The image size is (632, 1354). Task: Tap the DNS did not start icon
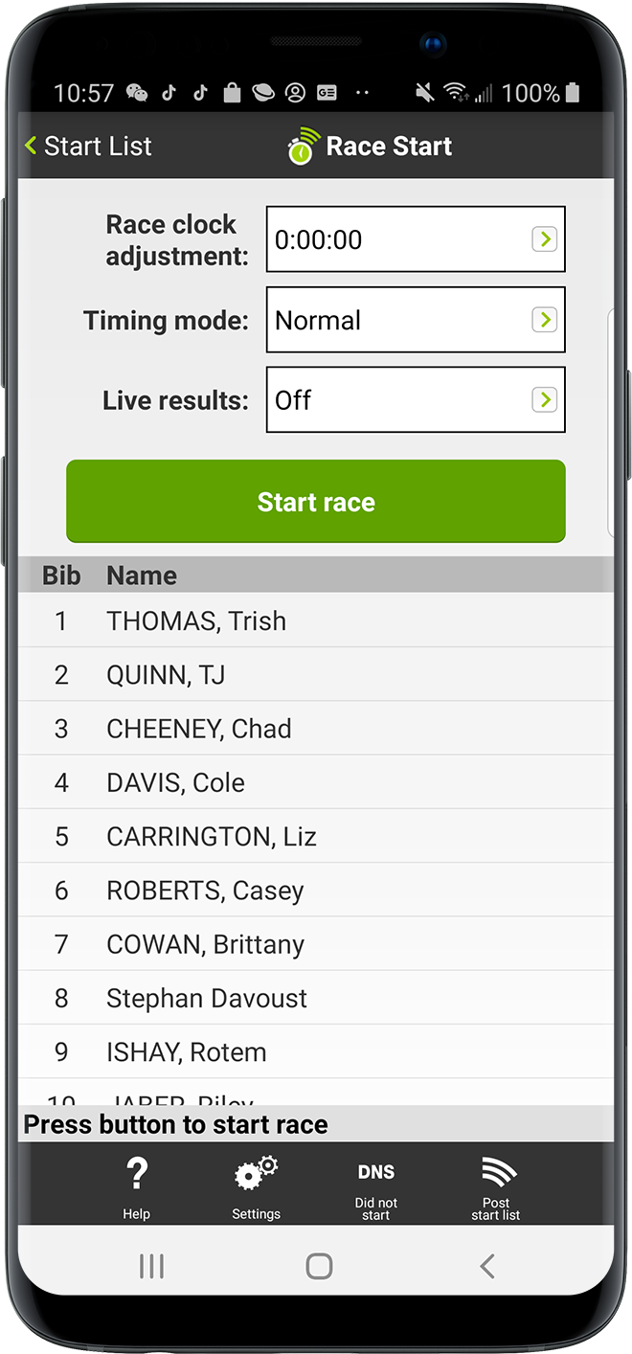(376, 1173)
